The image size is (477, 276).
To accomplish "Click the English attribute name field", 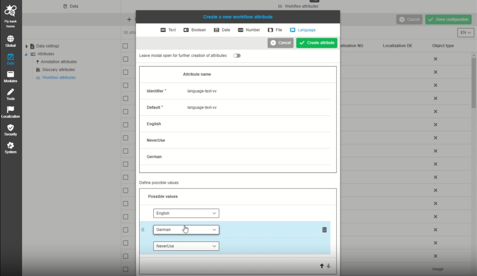I will click(x=257, y=124).
